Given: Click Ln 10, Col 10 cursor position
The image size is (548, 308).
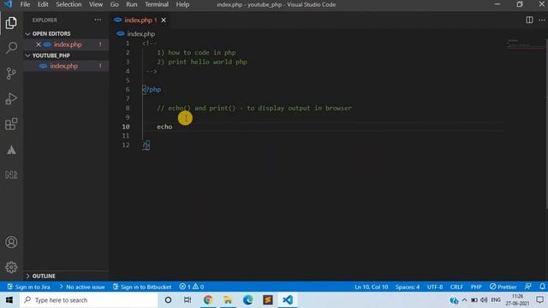Looking at the screenshot, I should pyautogui.click(x=371, y=287).
